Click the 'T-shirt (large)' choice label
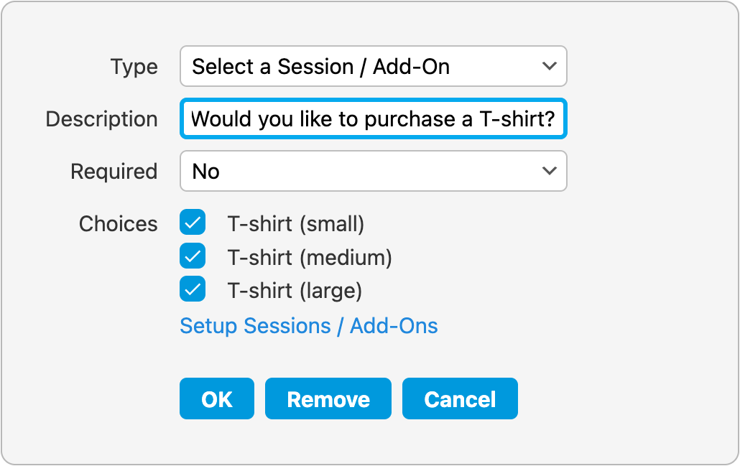740x466 pixels. pyautogui.click(x=295, y=290)
